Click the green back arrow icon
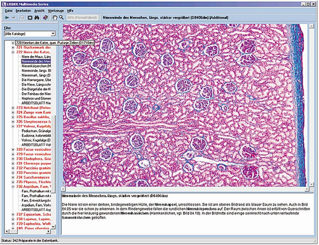319x245 pixels. click(6, 17)
